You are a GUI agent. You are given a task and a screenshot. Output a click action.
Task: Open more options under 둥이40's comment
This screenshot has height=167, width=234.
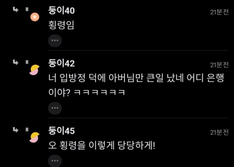(55, 41)
